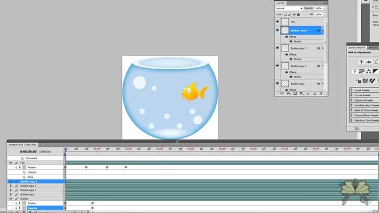
Task: Click the lock all padlock icon
Action: point(298,14)
